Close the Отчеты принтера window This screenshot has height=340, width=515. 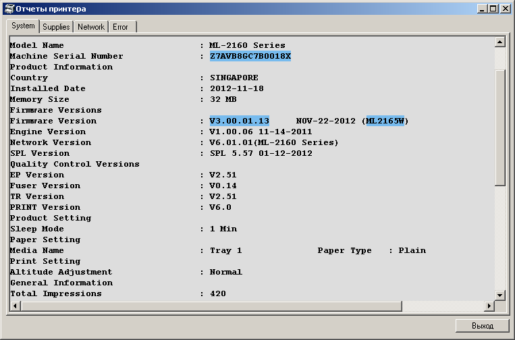(x=505, y=9)
